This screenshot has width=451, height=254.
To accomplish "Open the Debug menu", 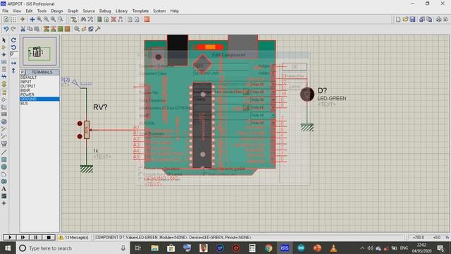I will coord(105,11).
